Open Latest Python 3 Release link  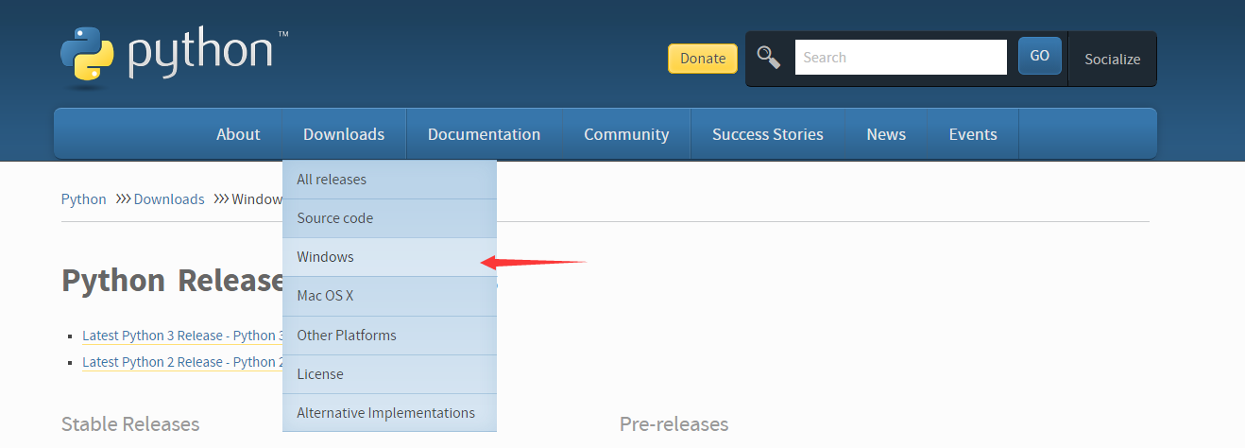(x=182, y=336)
